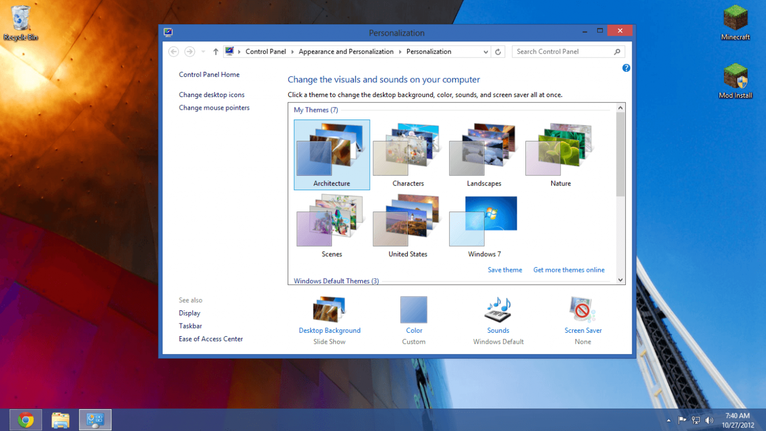Switch to the Windows 7 theme
The width and height of the screenshot is (766, 431).
click(484, 225)
